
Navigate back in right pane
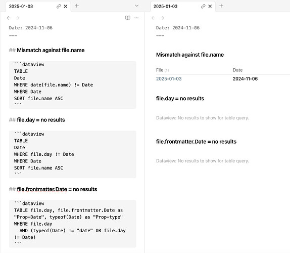153,18
